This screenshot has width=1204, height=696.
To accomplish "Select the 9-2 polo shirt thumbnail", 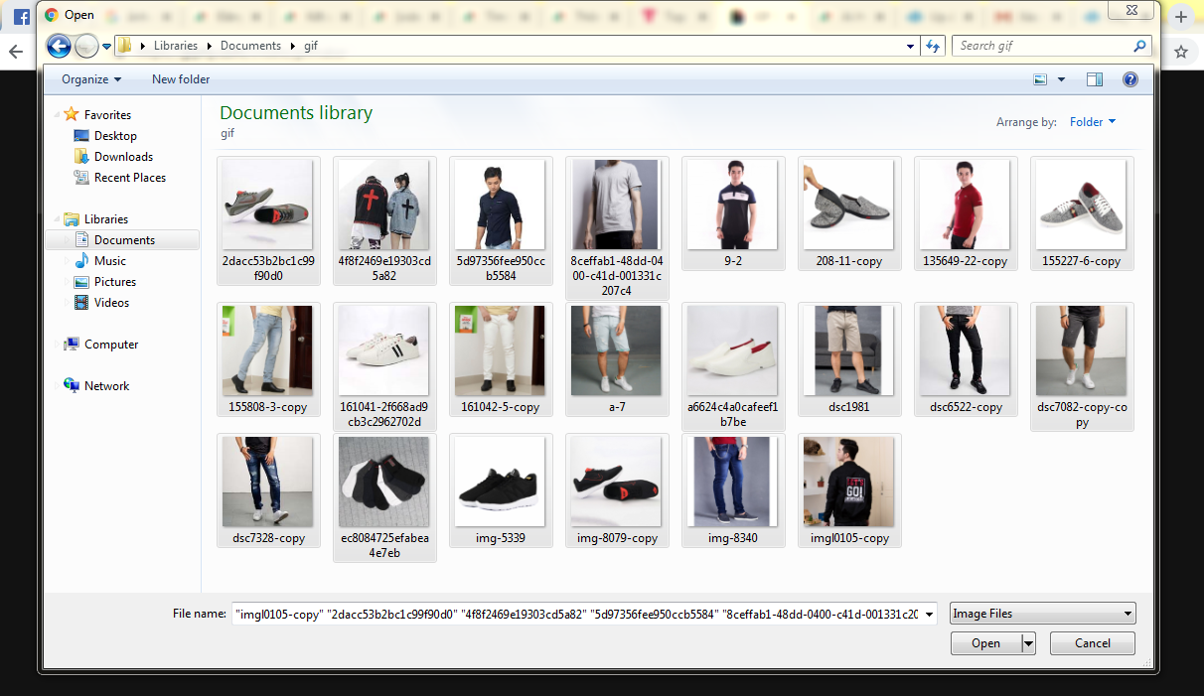I will point(733,206).
